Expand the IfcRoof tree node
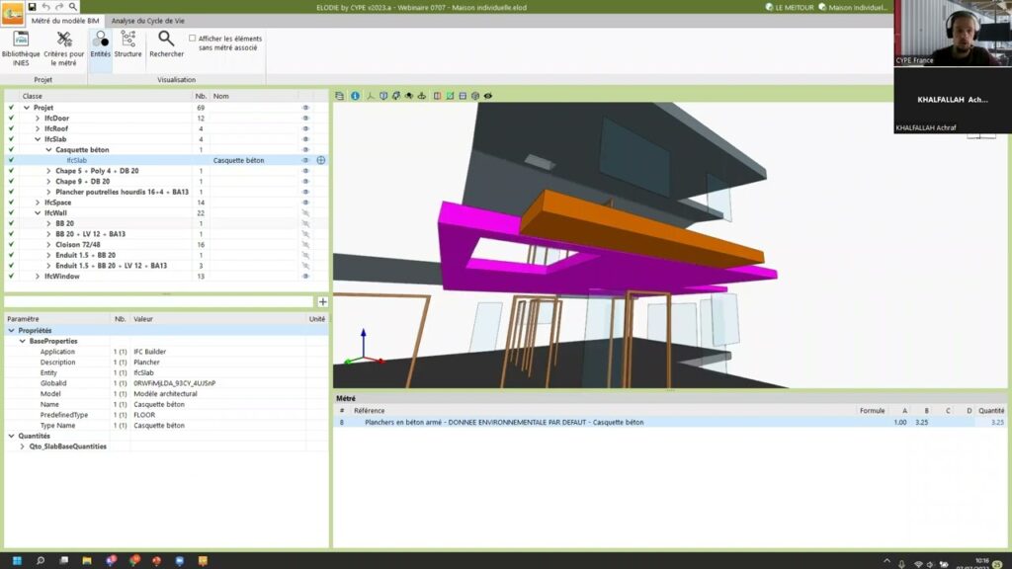This screenshot has height=569, width=1012. pyautogui.click(x=38, y=128)
